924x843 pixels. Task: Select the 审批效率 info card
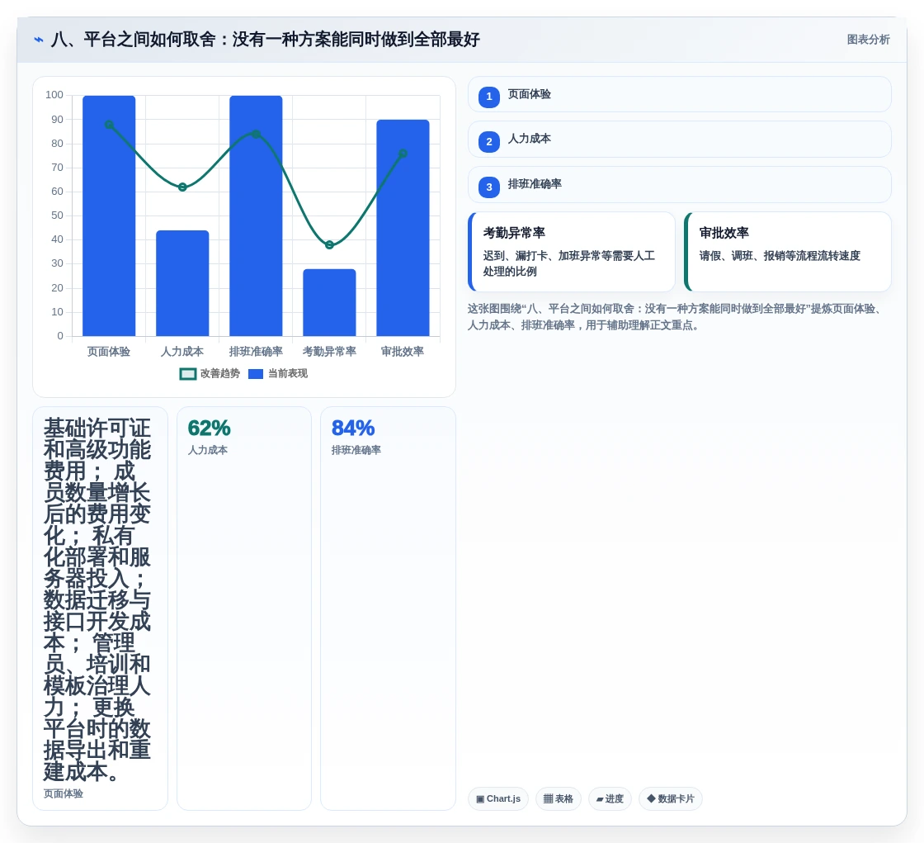point(788,252)
